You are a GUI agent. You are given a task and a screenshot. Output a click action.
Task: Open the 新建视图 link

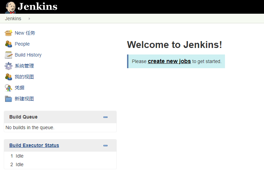[x=24, y=99]
